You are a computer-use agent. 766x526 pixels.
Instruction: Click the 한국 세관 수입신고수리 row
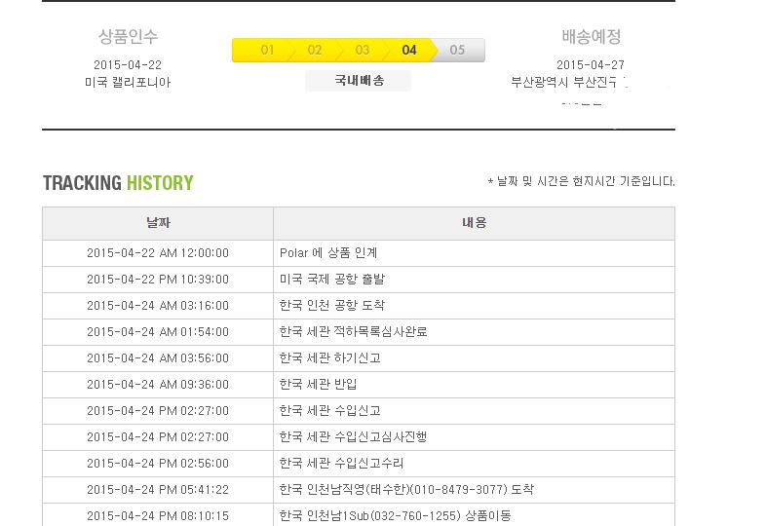tap(341, 464)
